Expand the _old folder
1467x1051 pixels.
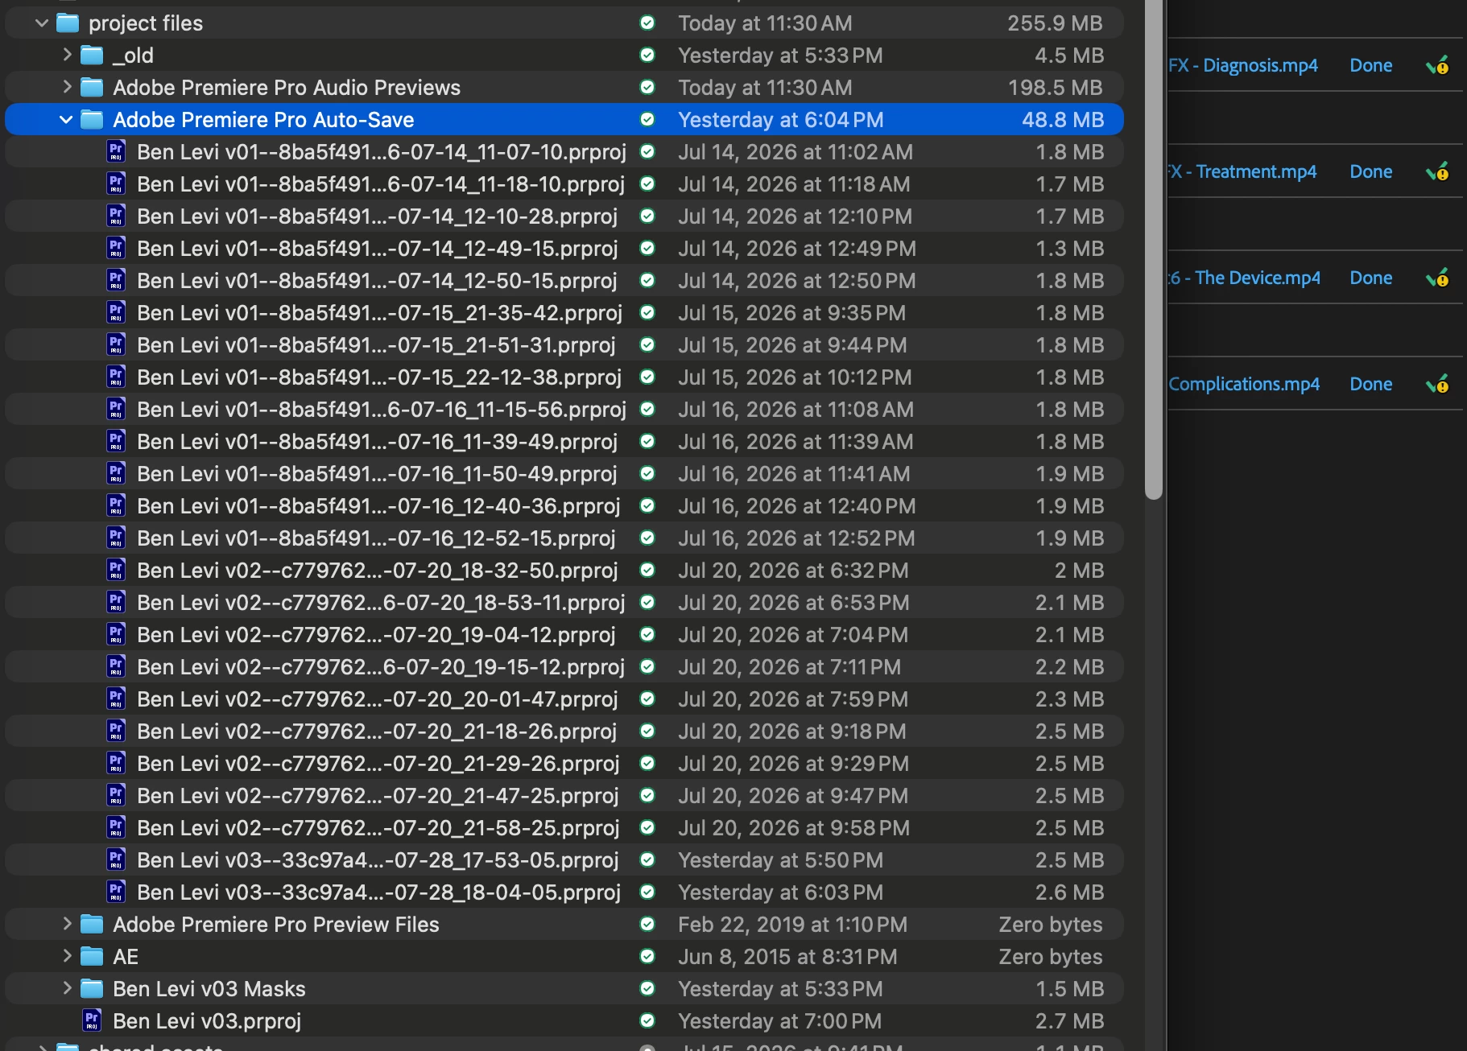(67, 55)
